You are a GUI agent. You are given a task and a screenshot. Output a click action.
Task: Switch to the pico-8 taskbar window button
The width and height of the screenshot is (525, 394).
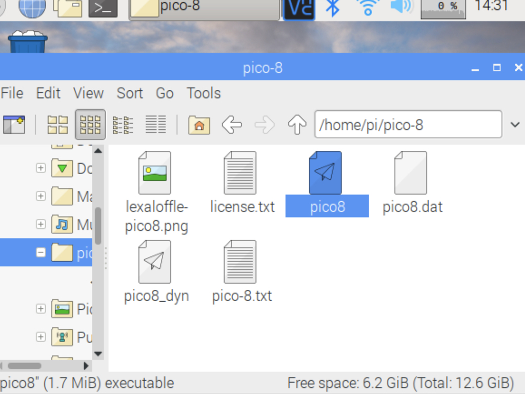pyautogui.click(x=204, y=9)
